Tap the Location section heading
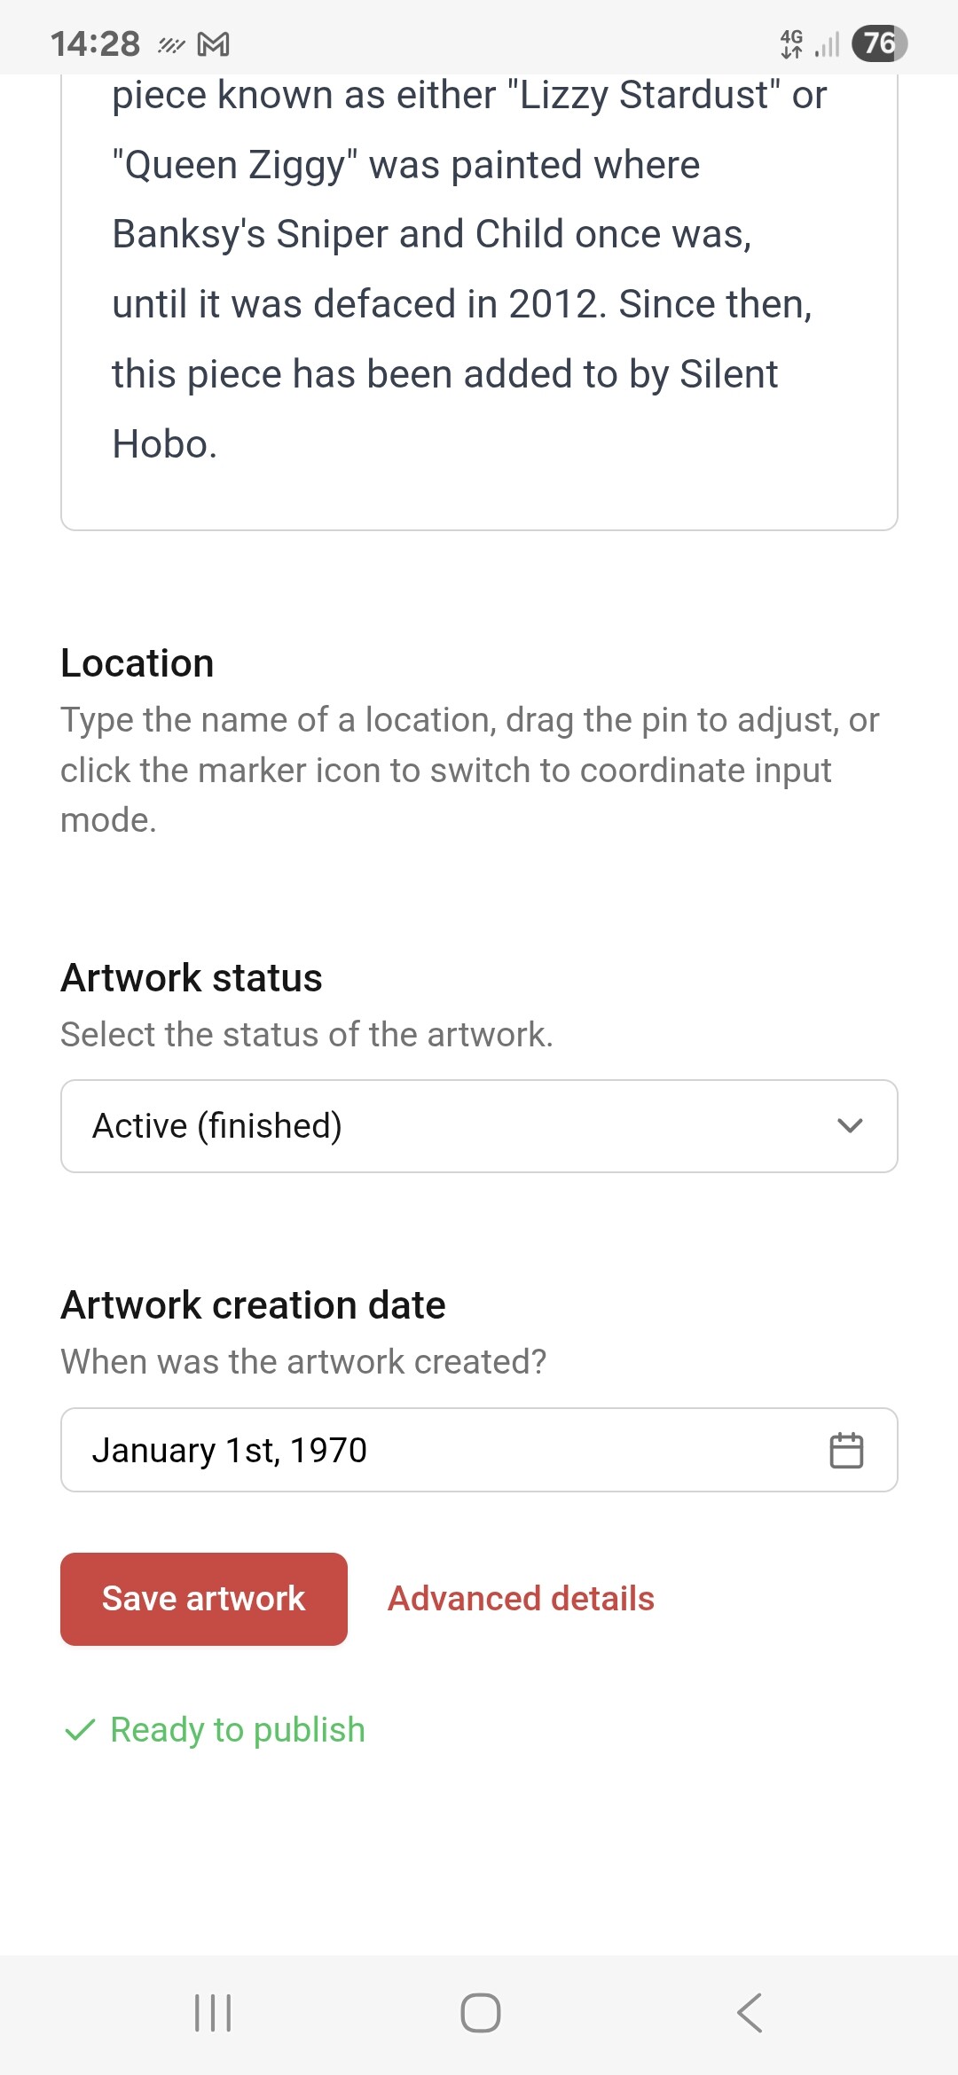The image size is (958, 2075). pos(137,663)
